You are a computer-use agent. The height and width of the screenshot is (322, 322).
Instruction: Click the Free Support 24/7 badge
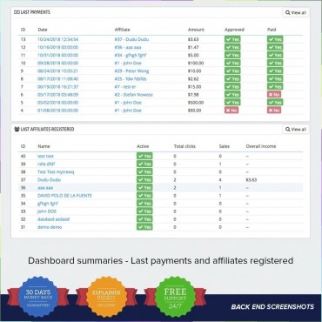coord(175,297)
